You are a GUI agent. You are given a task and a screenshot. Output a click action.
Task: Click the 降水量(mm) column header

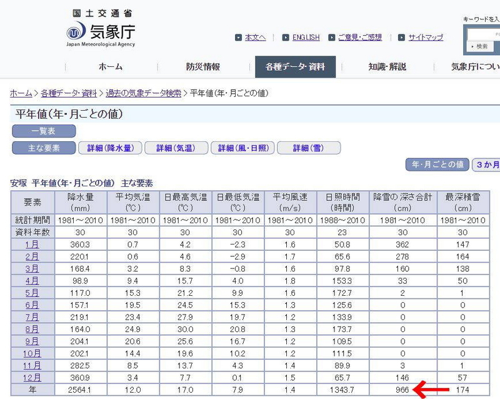[81, 203]
